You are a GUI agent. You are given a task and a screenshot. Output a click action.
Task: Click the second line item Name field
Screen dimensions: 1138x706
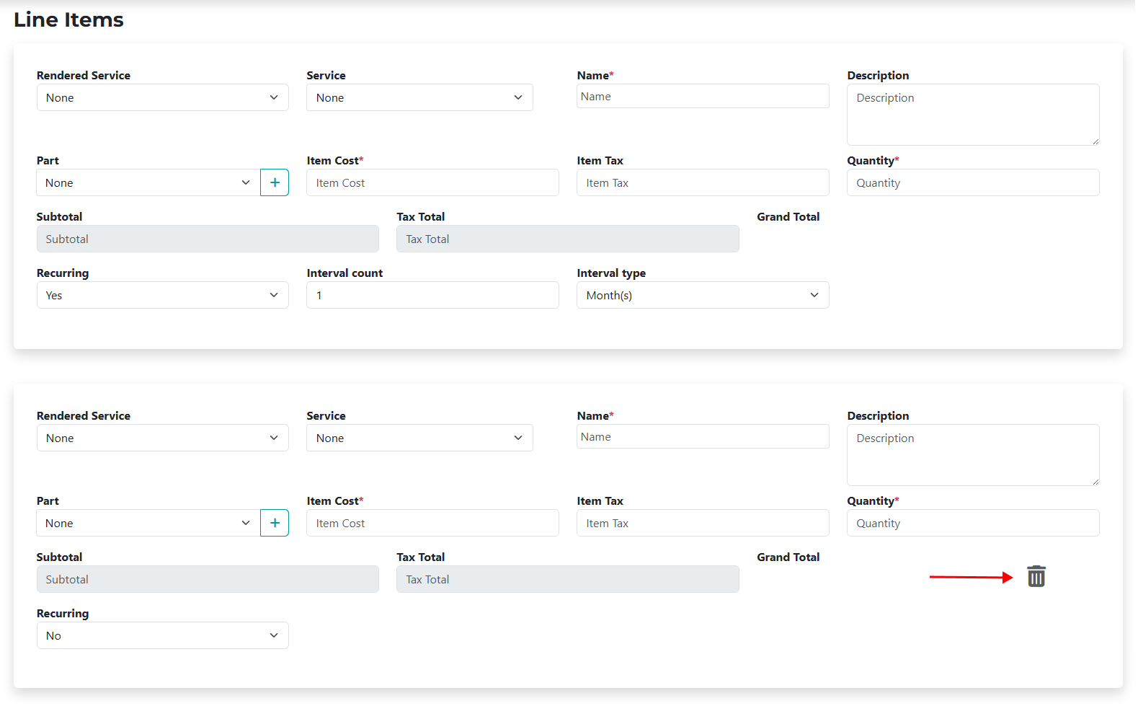click(702, 437)
